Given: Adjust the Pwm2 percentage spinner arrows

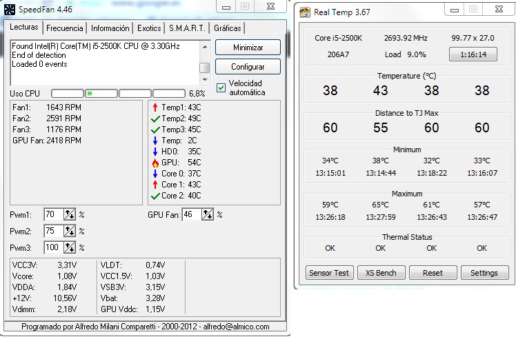Looking at the screenshot, I should [x=70, y=232].
